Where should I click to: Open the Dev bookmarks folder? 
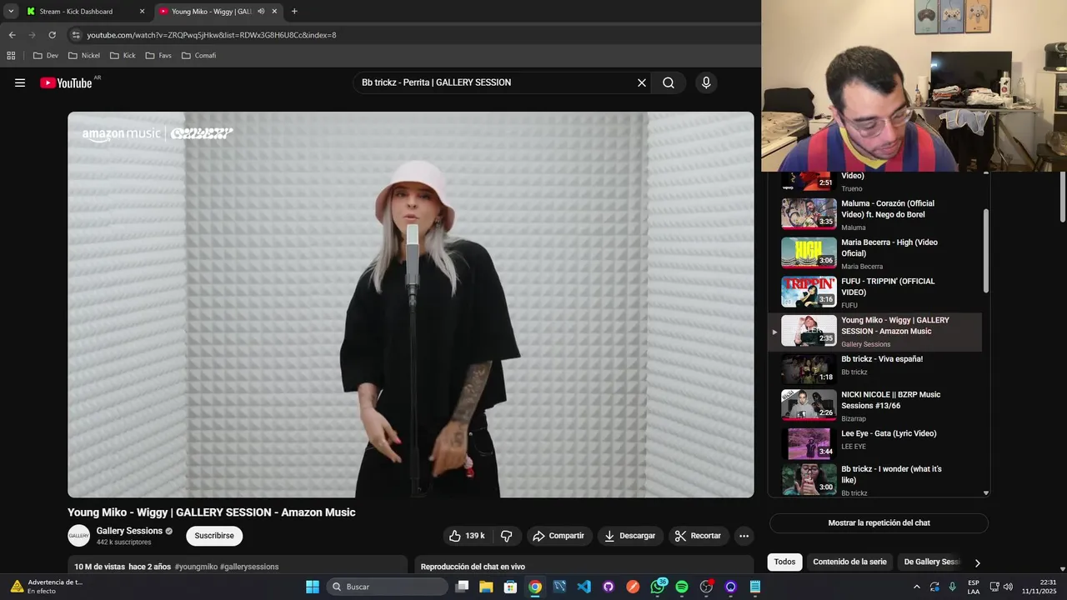[x=46, y=56]
